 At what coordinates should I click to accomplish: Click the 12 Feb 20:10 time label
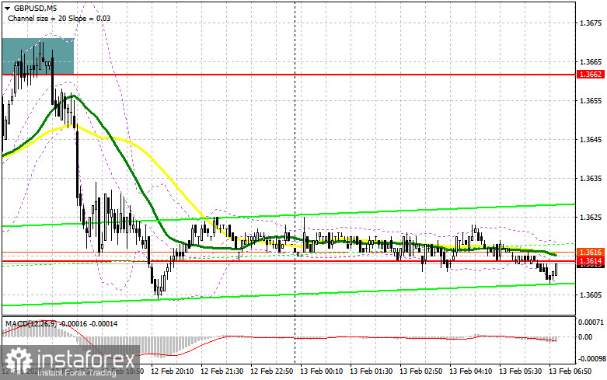tap(173, 371)
